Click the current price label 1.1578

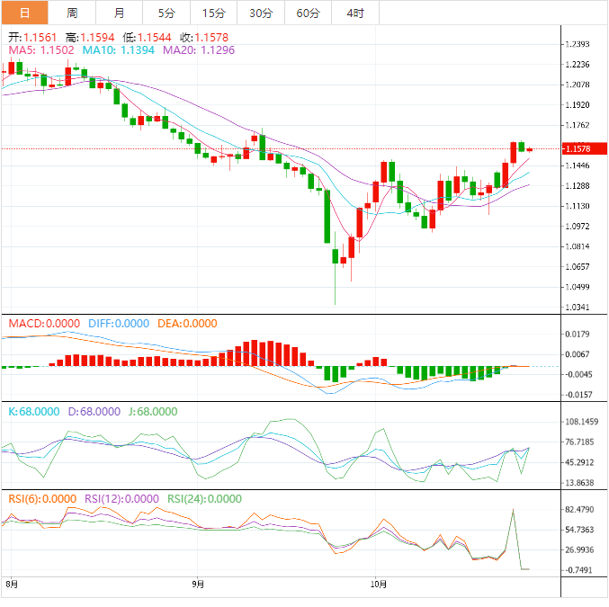(x=585, y=148)
